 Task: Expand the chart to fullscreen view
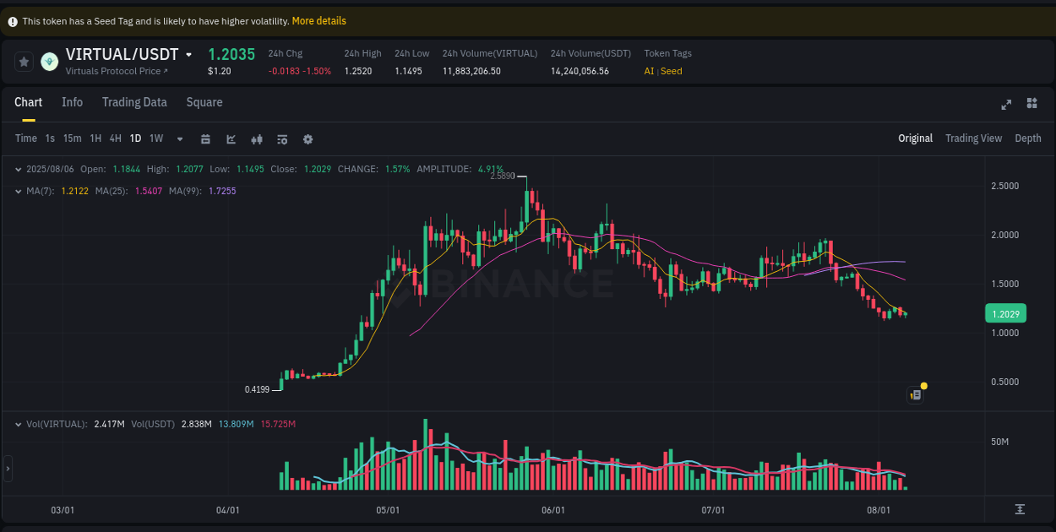click(x=1006, y=104)
